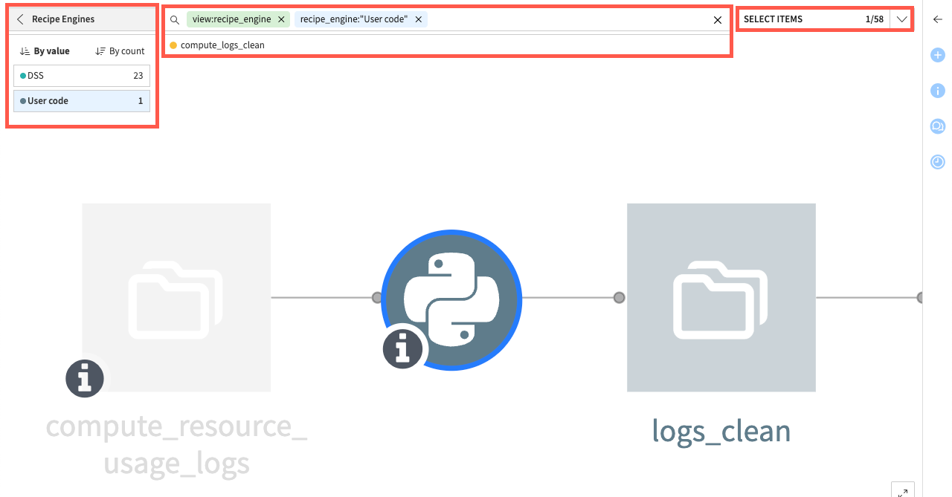The width and height of the screenshot is (952, 497).
Task: Click the 1/58 selected items count
Action: [x=875, y=19]
